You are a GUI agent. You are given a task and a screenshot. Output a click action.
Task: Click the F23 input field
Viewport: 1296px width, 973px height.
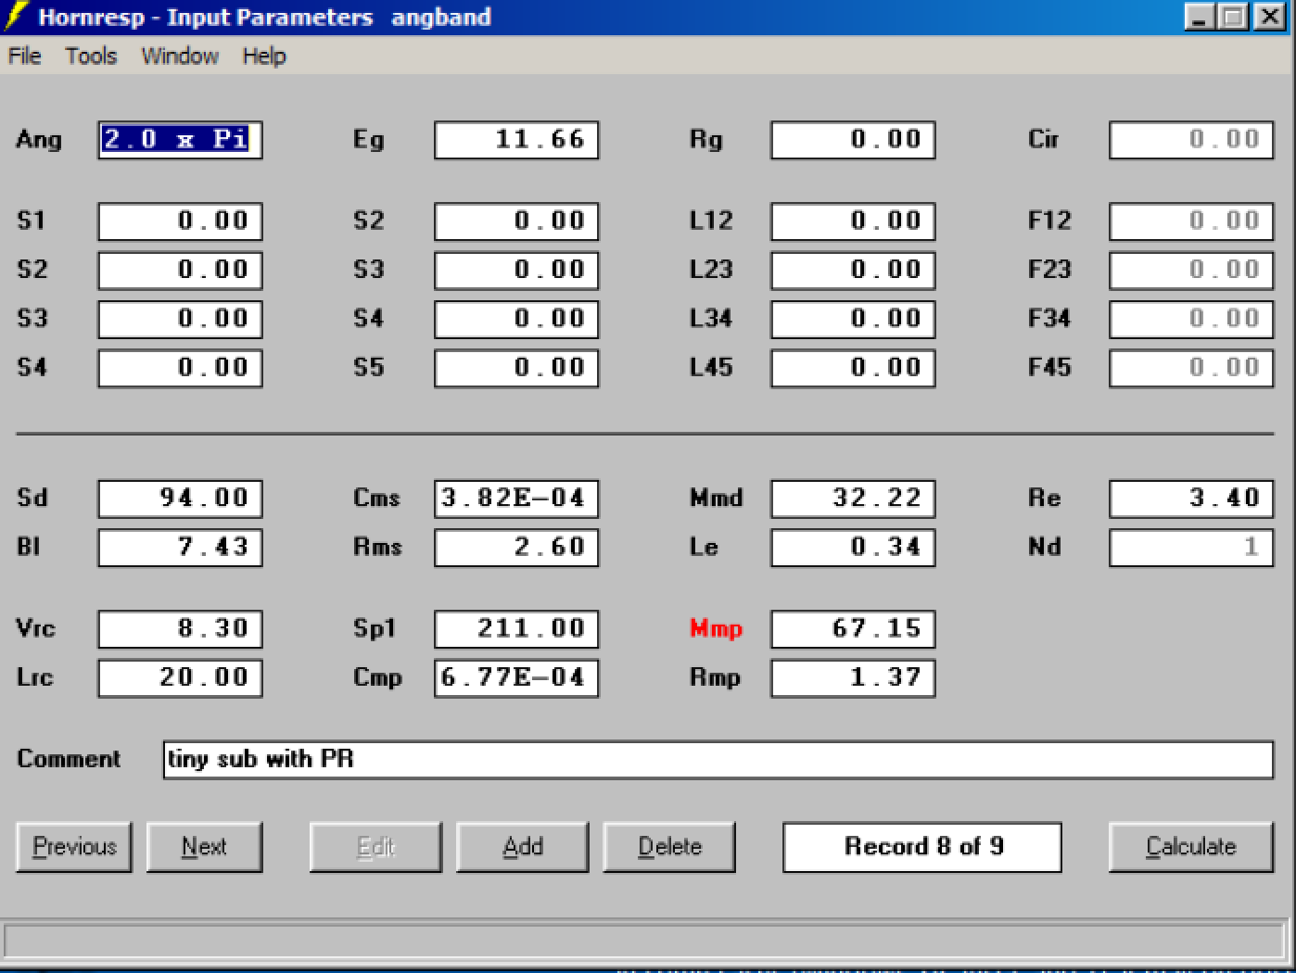pyautogui.click(x=1191, y=271)
